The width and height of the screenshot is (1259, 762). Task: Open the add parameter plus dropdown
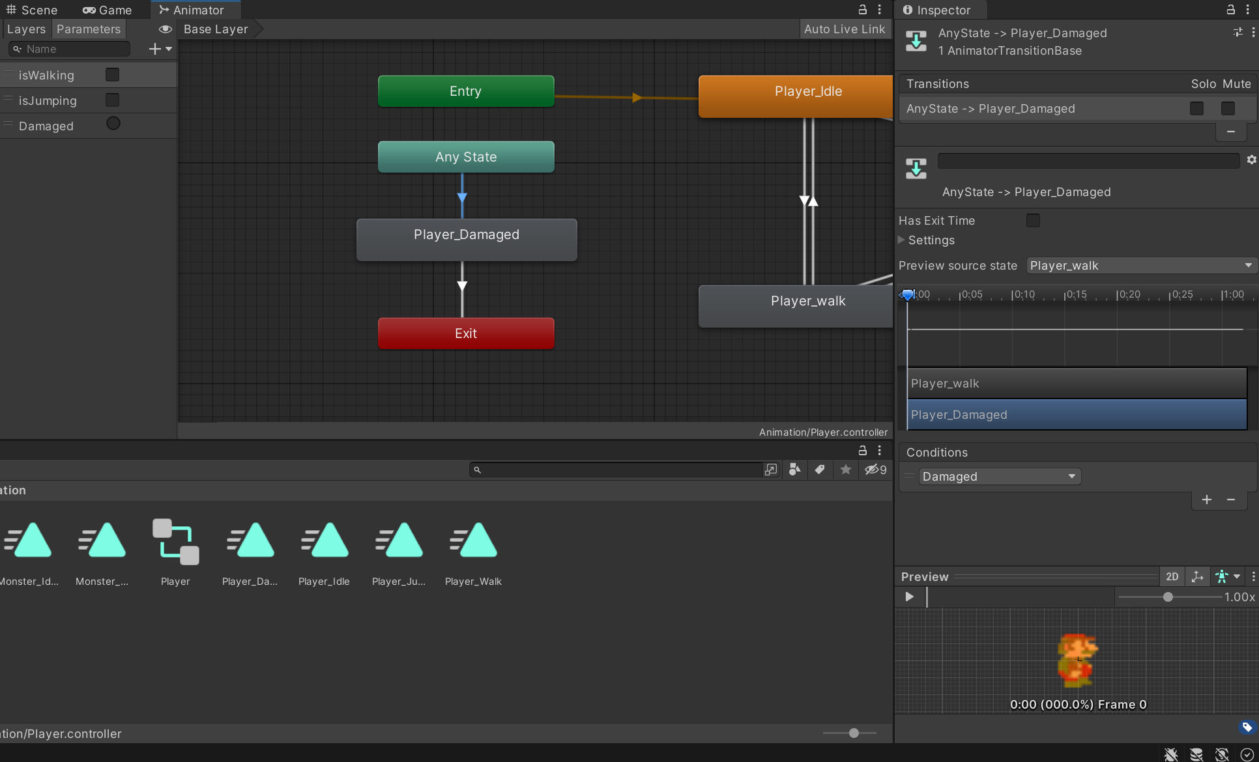coord(160,49)
